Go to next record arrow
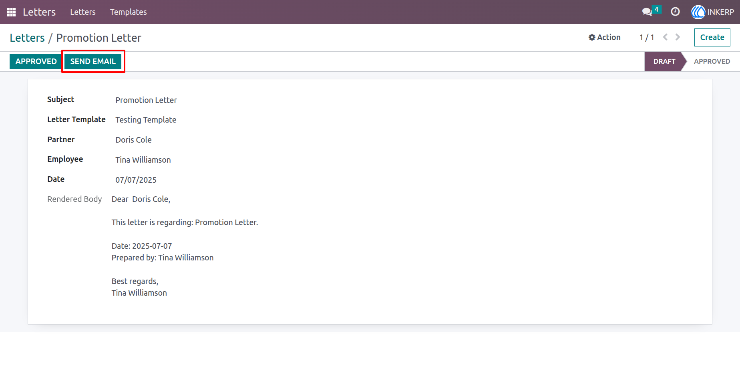The height and width of the screenshot is (387, 740). [x=678, y=37]
